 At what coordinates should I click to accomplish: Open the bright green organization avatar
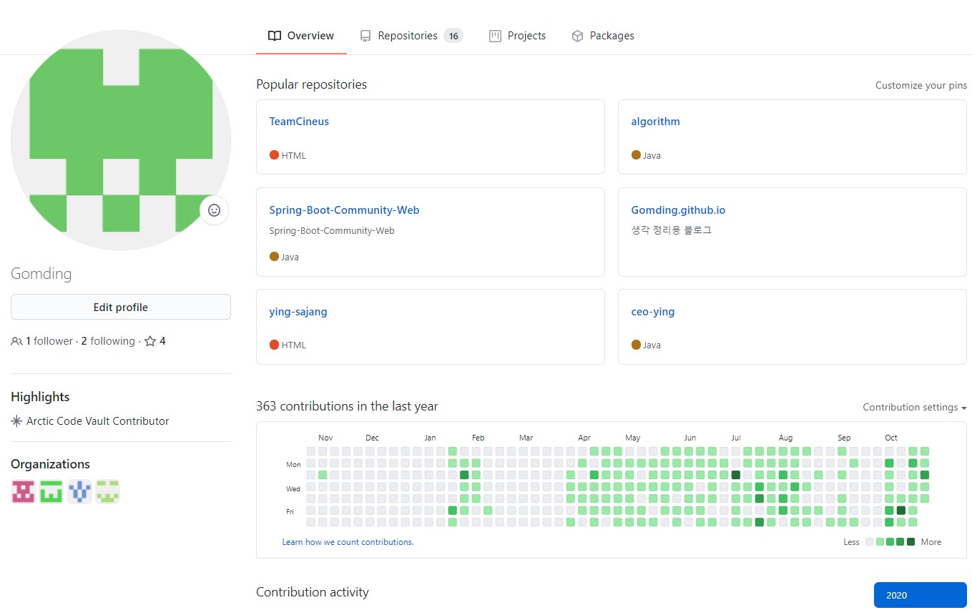pos(51,491)
